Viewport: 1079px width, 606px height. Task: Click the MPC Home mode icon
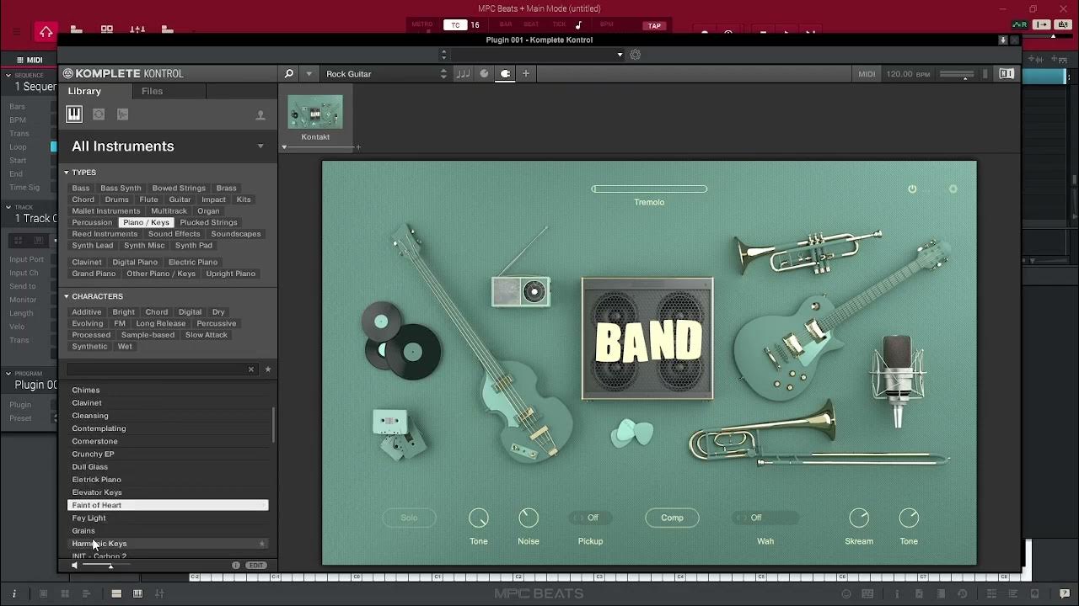tap(46, 32)
